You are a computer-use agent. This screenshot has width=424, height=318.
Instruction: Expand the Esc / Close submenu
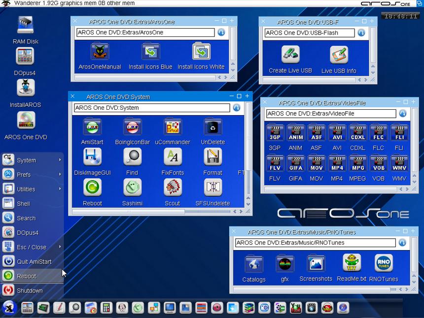[x=32, y=247]
